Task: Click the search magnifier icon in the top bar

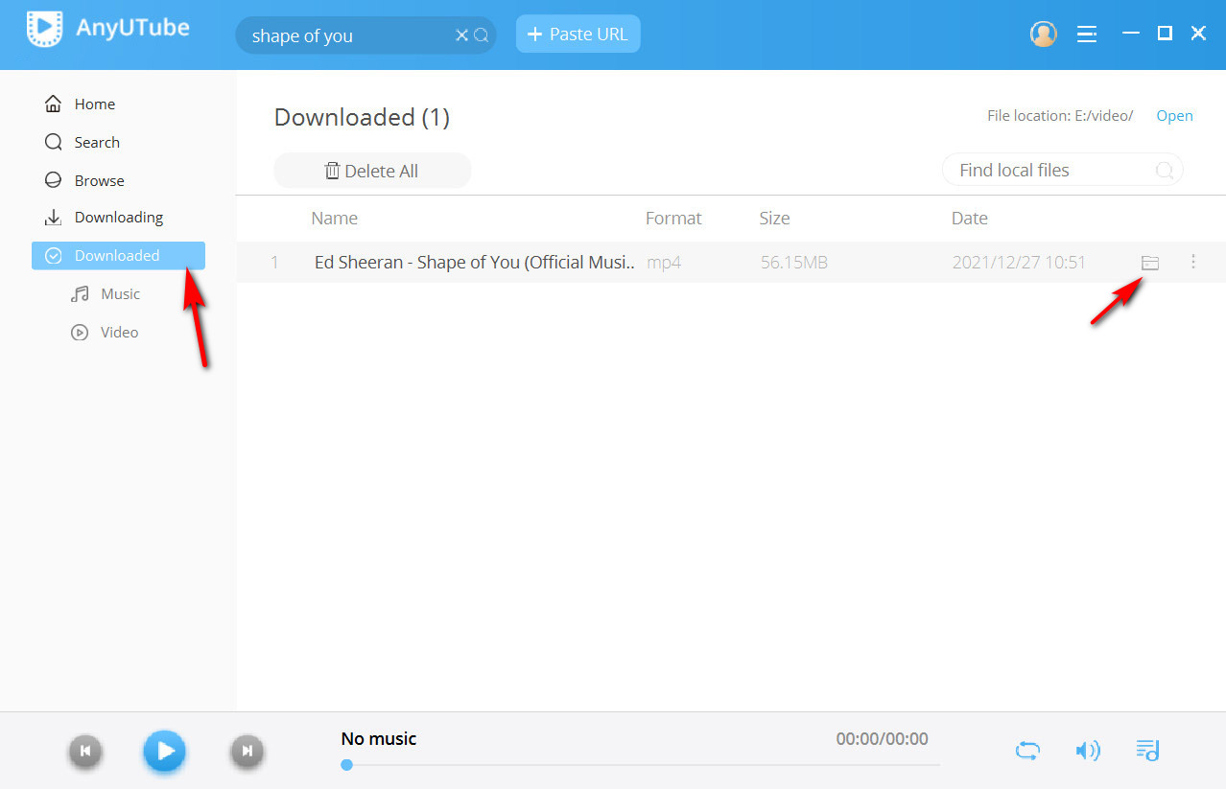Action: 482,35
